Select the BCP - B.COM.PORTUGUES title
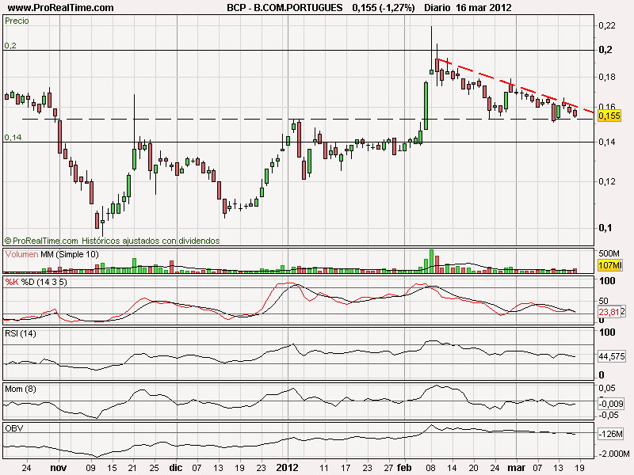Viewport: 634px width, 475px height. (285, 7)
